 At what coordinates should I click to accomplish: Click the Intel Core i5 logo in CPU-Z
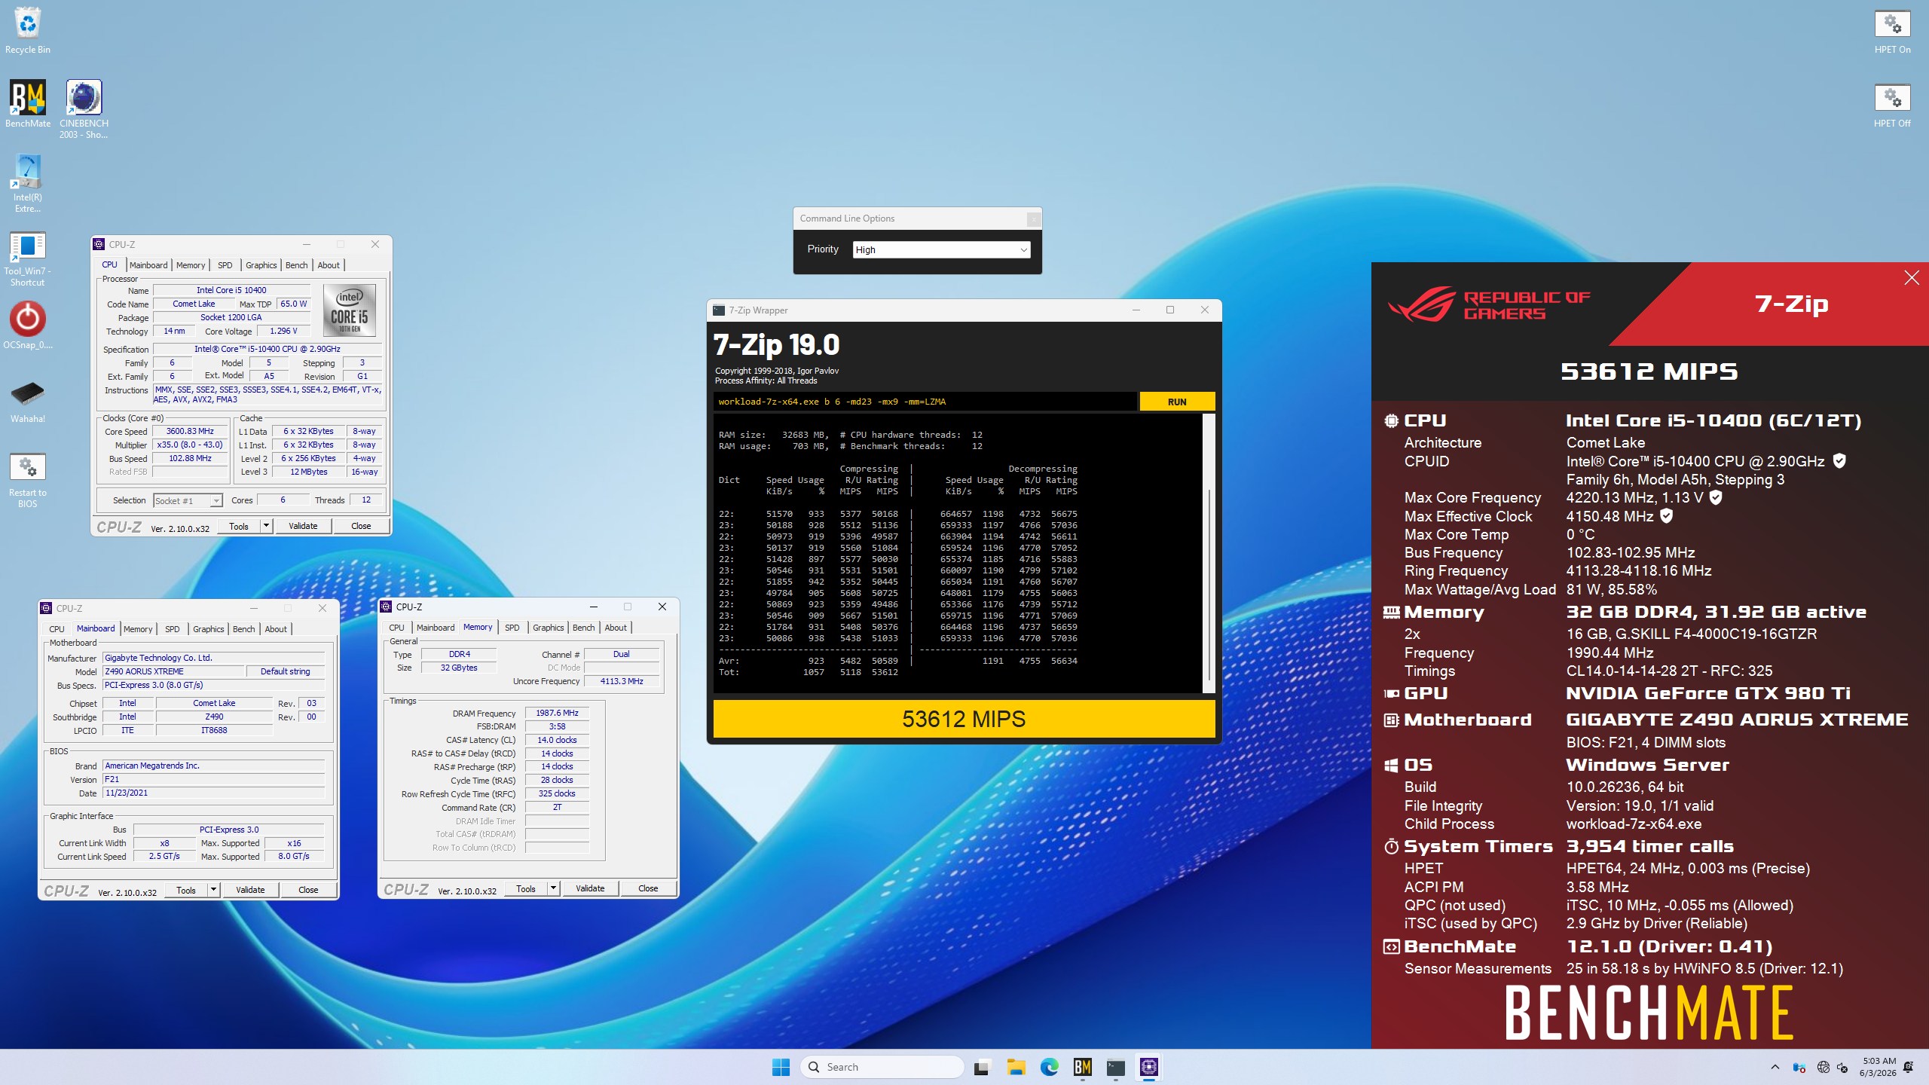click(349, 310)
